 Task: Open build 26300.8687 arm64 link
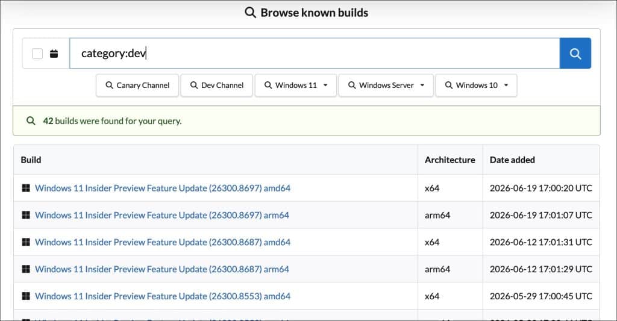point(162,269)
